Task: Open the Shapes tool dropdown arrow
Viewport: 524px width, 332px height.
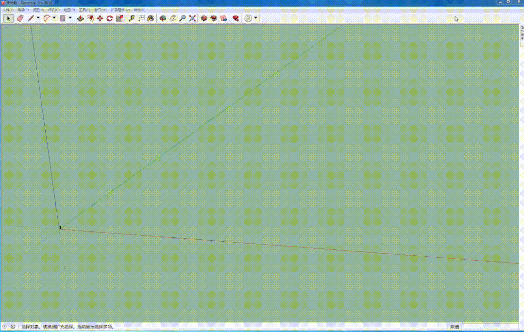Action: click(x=70, y=18)
